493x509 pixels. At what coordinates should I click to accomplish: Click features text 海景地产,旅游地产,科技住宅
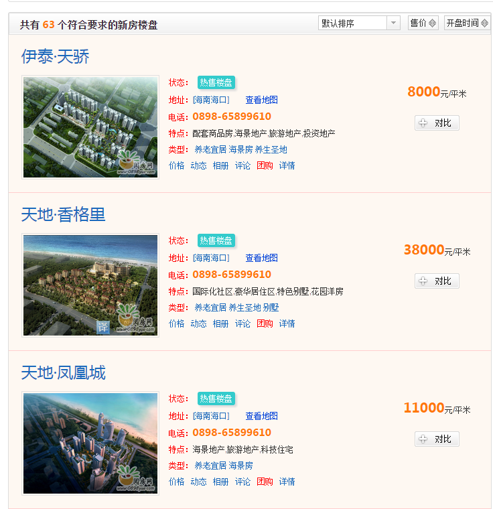tap(243, 449)
